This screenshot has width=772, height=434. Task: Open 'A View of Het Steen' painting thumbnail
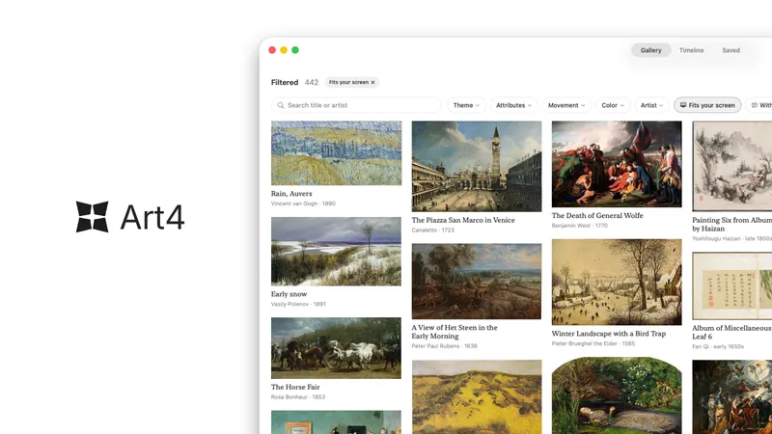point(477,282)
